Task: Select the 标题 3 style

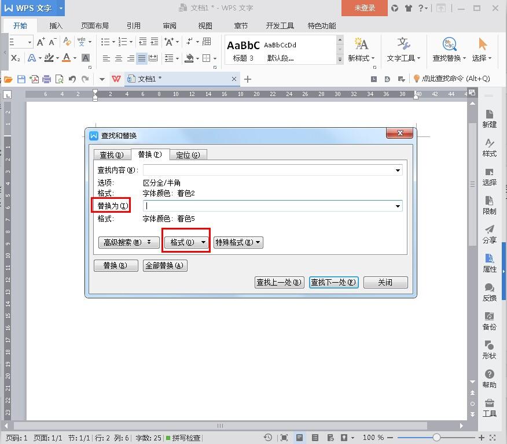Action: (x=243, y=50)
